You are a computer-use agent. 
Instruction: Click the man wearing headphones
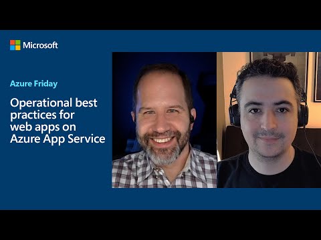coord(269,120)
